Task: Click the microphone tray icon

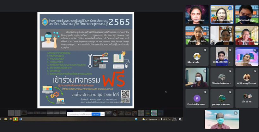Action: pyautogui.click(x=161, y=119)
